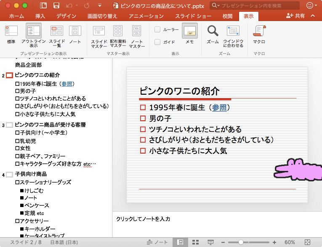
Task: Click the Save icon in title bar
Action: pos(56,5)
